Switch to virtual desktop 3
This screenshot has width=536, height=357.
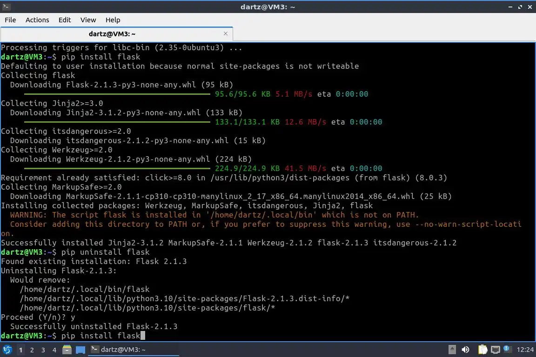coord(43,350)
